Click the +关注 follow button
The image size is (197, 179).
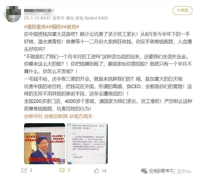(x=182, y=10)
